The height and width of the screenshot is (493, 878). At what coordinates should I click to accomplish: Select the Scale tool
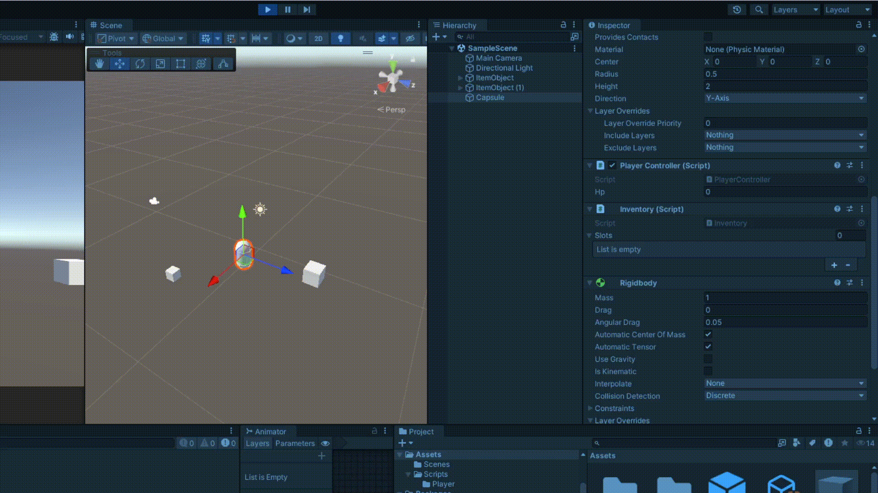(160, 64)
